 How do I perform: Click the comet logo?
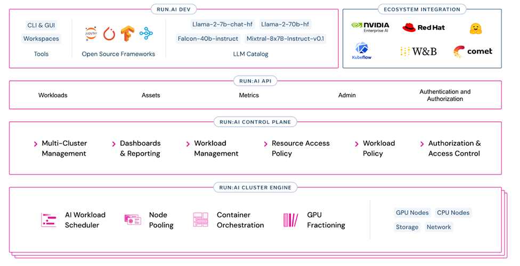point(473,52)
